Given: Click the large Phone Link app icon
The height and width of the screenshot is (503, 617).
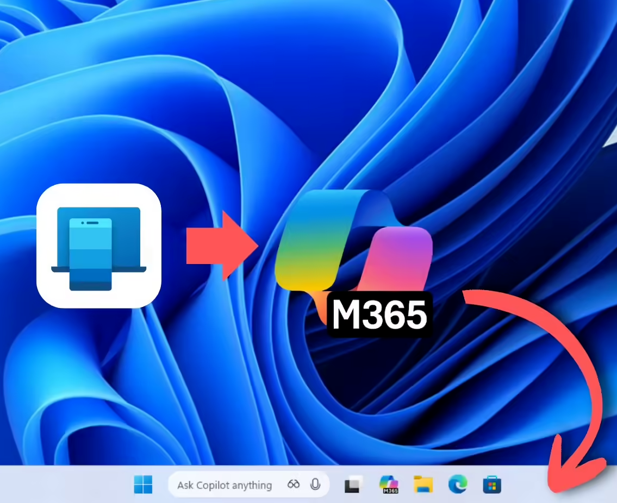Looking at the screenshot, I should (x=98, y=246).
